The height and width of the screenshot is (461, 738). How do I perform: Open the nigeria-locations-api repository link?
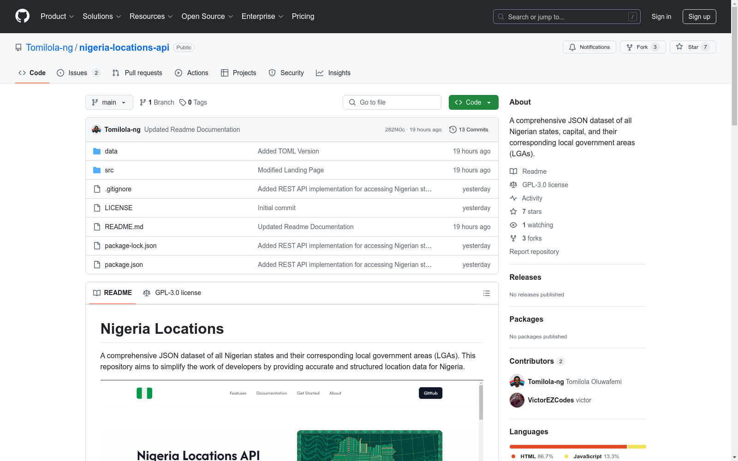125,47
